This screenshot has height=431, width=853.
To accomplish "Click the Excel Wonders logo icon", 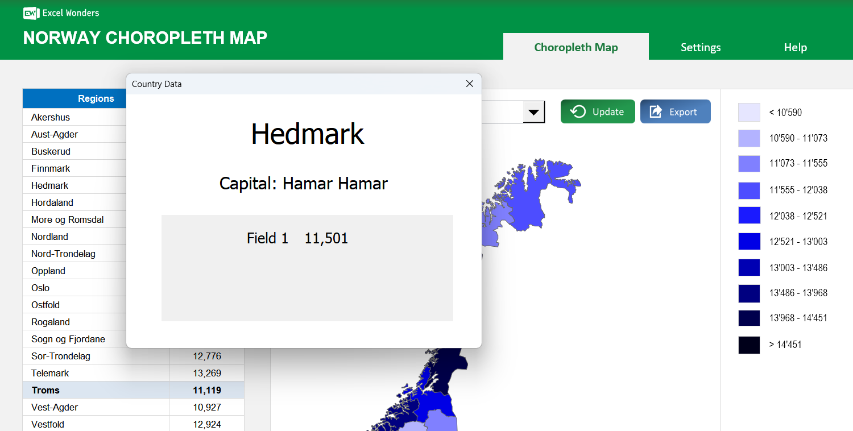I will coord(30,13).
